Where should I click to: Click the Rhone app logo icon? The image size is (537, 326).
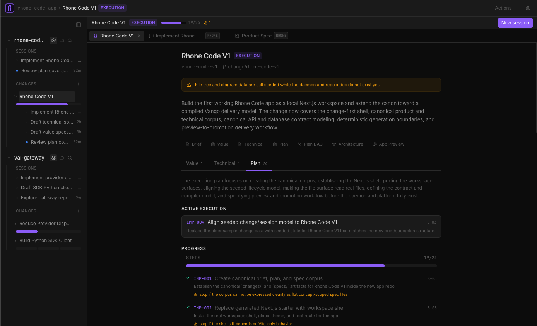pos(9,8)
